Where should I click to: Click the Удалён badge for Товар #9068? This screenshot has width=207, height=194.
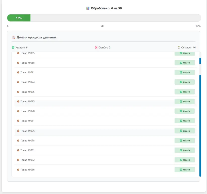[185, 63]
